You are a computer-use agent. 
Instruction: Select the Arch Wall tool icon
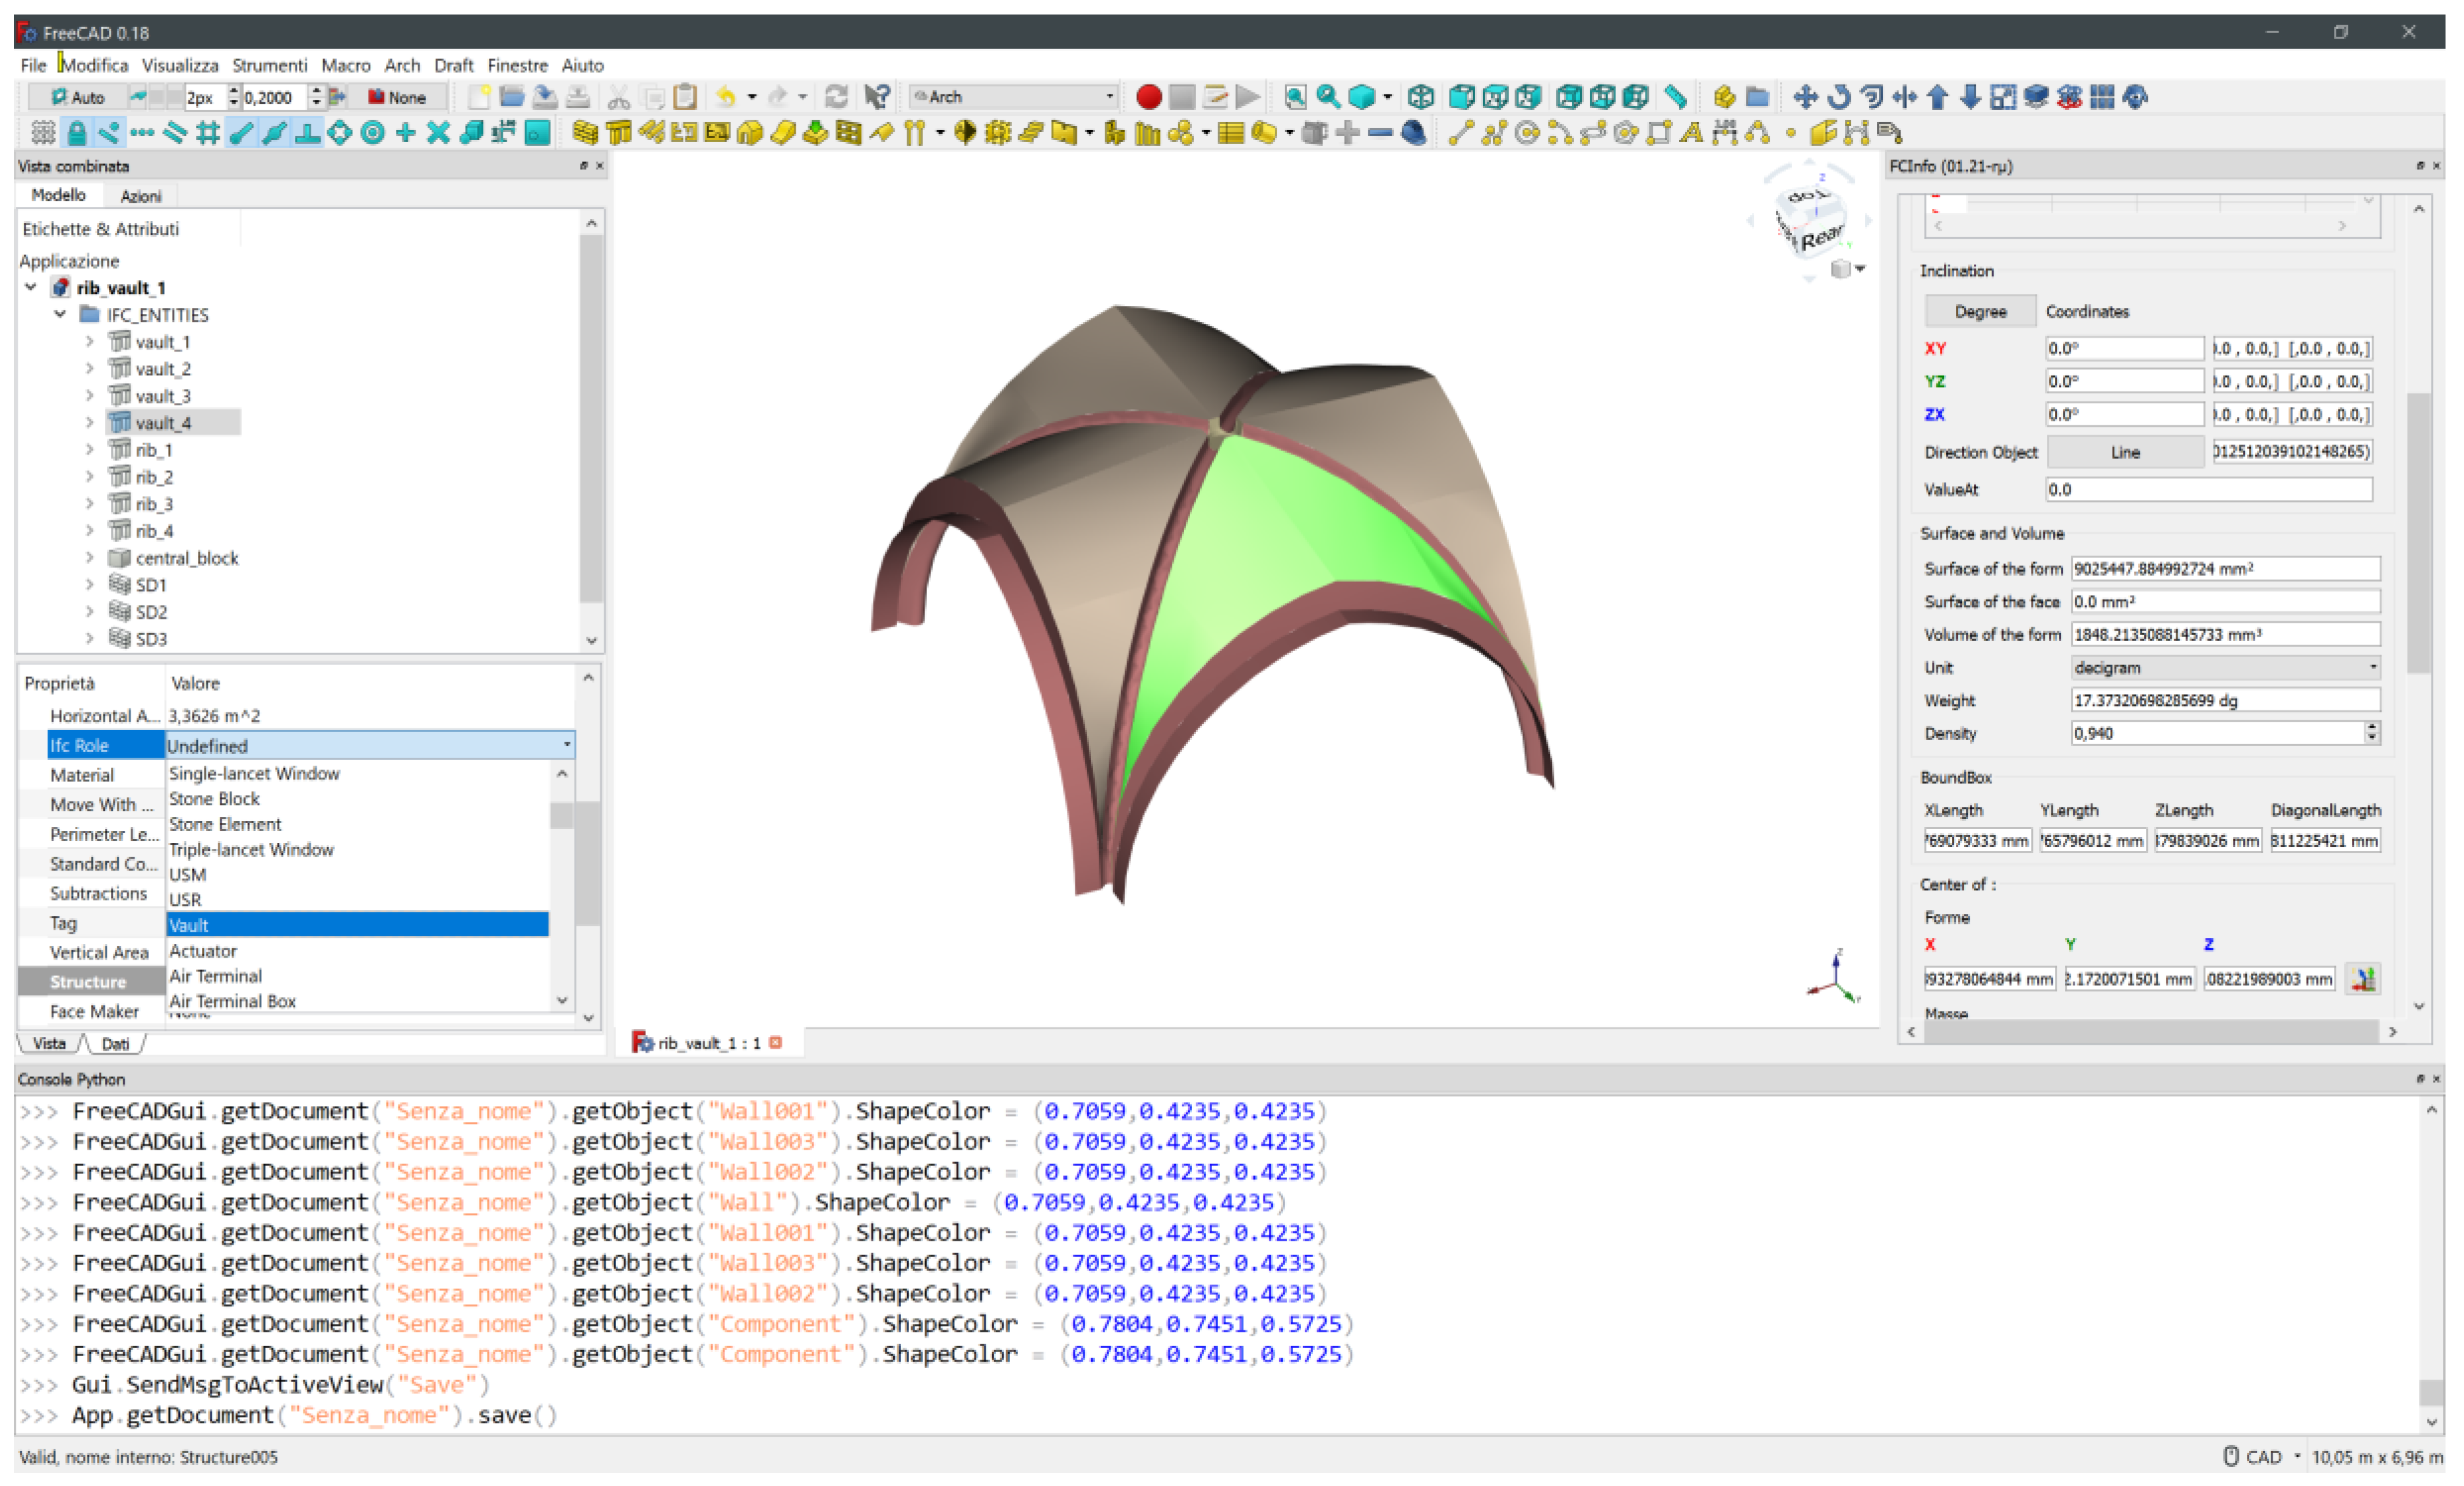586,132
